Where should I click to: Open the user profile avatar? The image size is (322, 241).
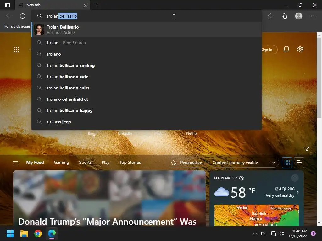(299, 16)
